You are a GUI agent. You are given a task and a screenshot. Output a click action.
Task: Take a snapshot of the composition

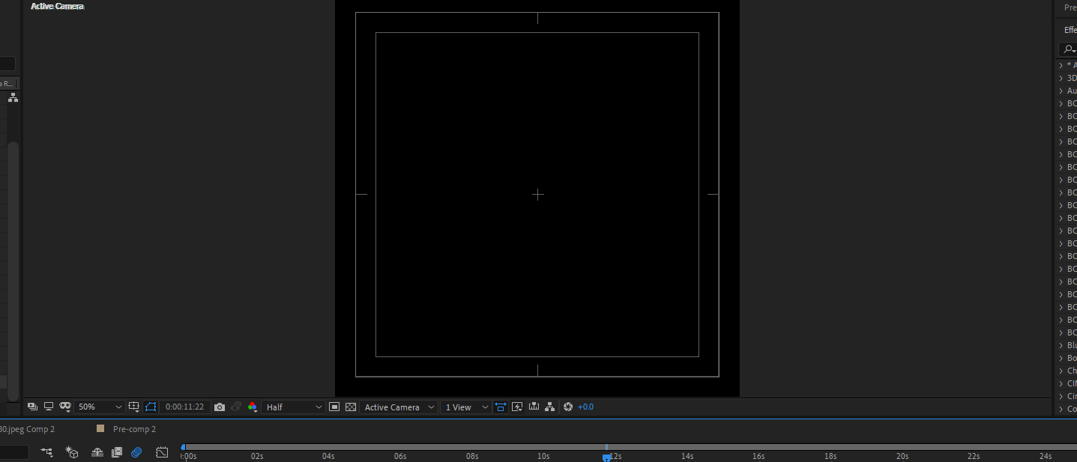pyautogui.click(x=219, y=407)
